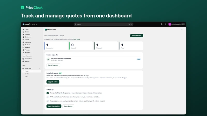Viewport: 207px width, 116px height.
Task: Open the Home icon in sidebar
Action: (23, 29)
